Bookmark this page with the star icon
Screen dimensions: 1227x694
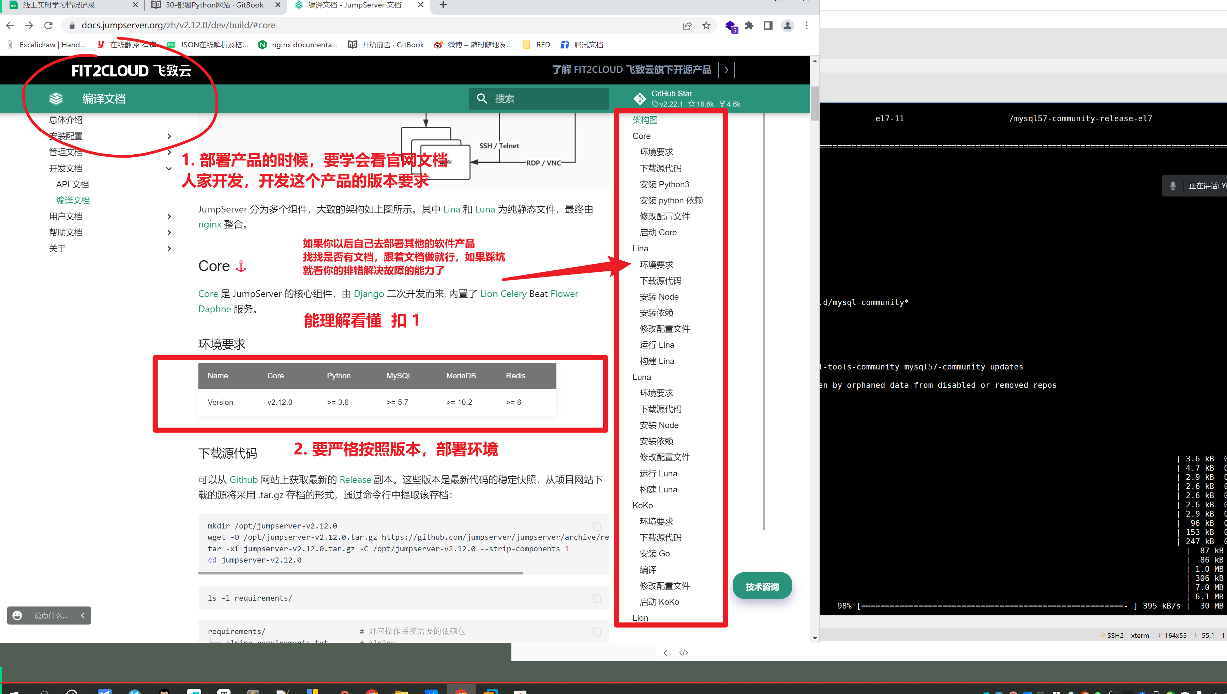(706, 25)
